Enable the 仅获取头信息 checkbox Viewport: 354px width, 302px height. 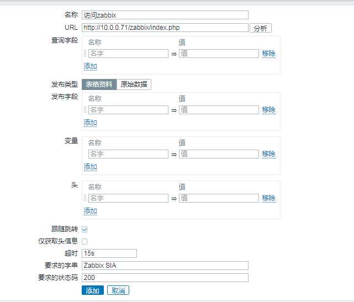[84, 241]
